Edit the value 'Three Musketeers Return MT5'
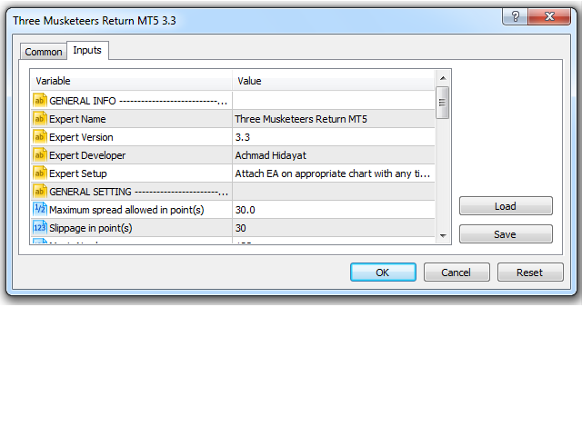Viewport: 582px width, 436px height. coord(301,119)
